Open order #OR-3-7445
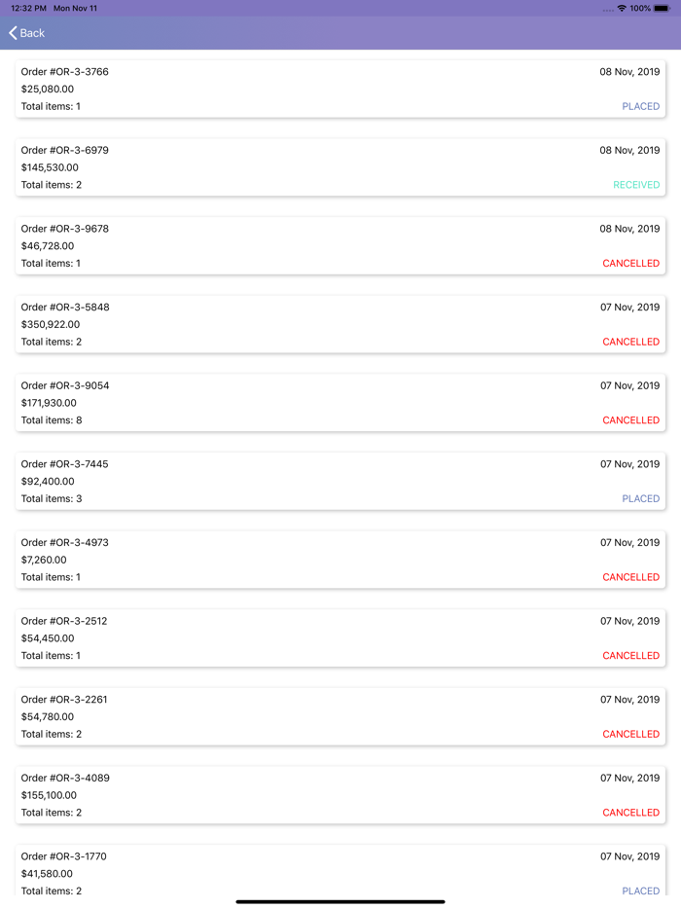 coord(340,481)
